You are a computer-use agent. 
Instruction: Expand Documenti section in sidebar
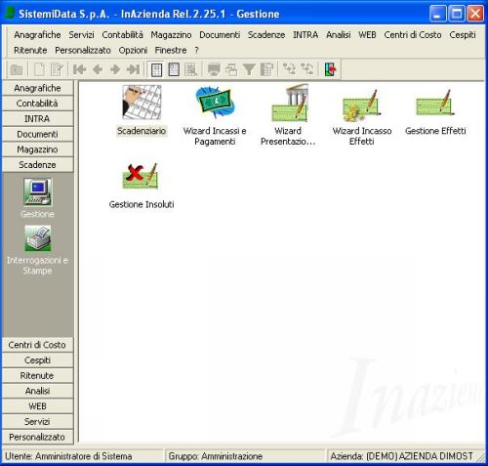click(x=37, y=134)
